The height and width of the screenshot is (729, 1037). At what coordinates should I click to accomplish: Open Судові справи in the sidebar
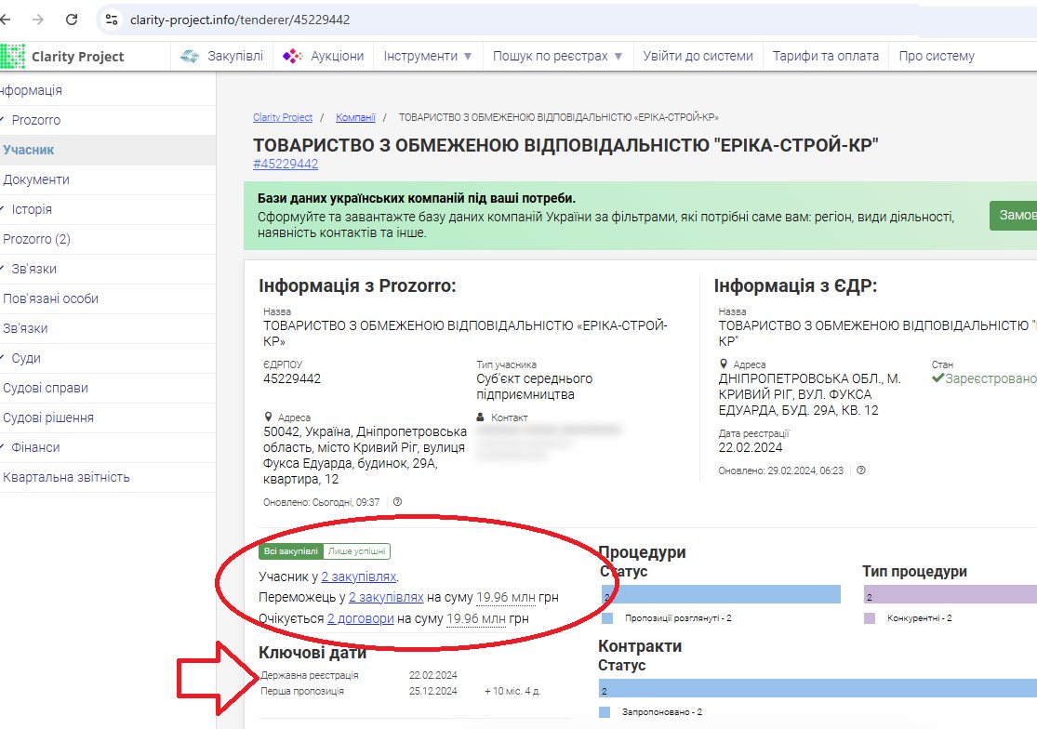pyautogui.click(x=108, y=388)
